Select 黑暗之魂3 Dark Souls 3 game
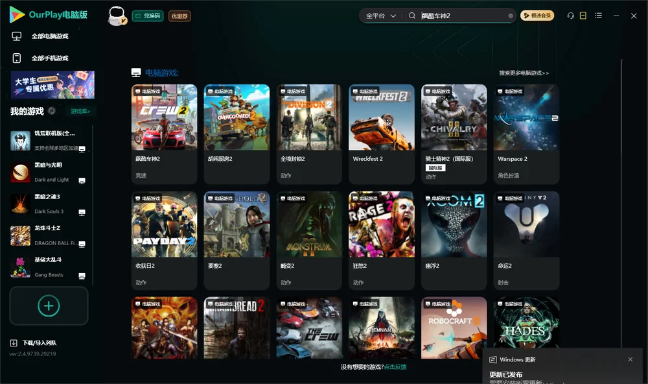 tap(49, 204)
